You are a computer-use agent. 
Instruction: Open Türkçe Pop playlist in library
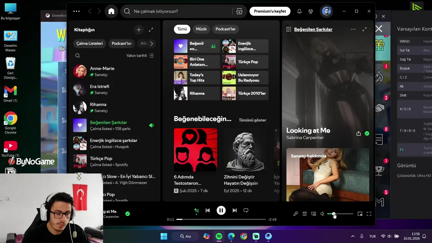tap(114, 161)
